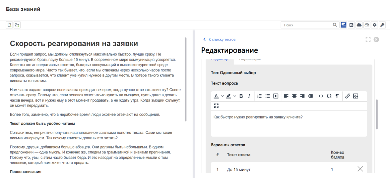Expand the highlight color dropdown arrow
Image resolution: width=390 pixels, height=178 pixels.
[x=235, y=96]
